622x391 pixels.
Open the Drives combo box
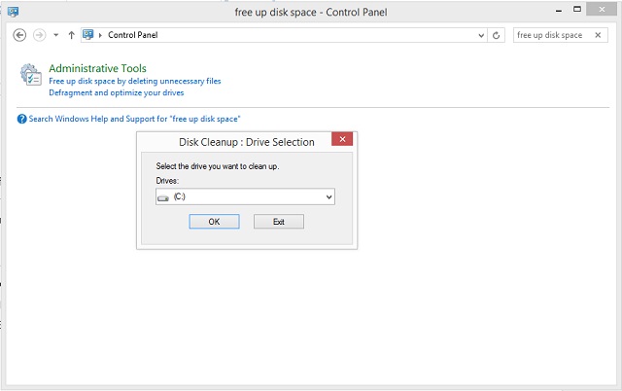coord(245,196)
